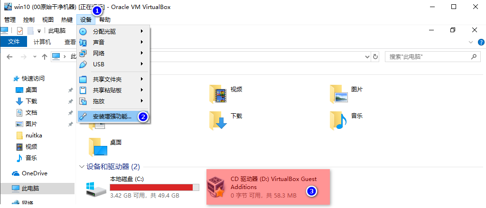Click the 搜索"此电脑" search field
486x208 pixels.
(432, 57)
